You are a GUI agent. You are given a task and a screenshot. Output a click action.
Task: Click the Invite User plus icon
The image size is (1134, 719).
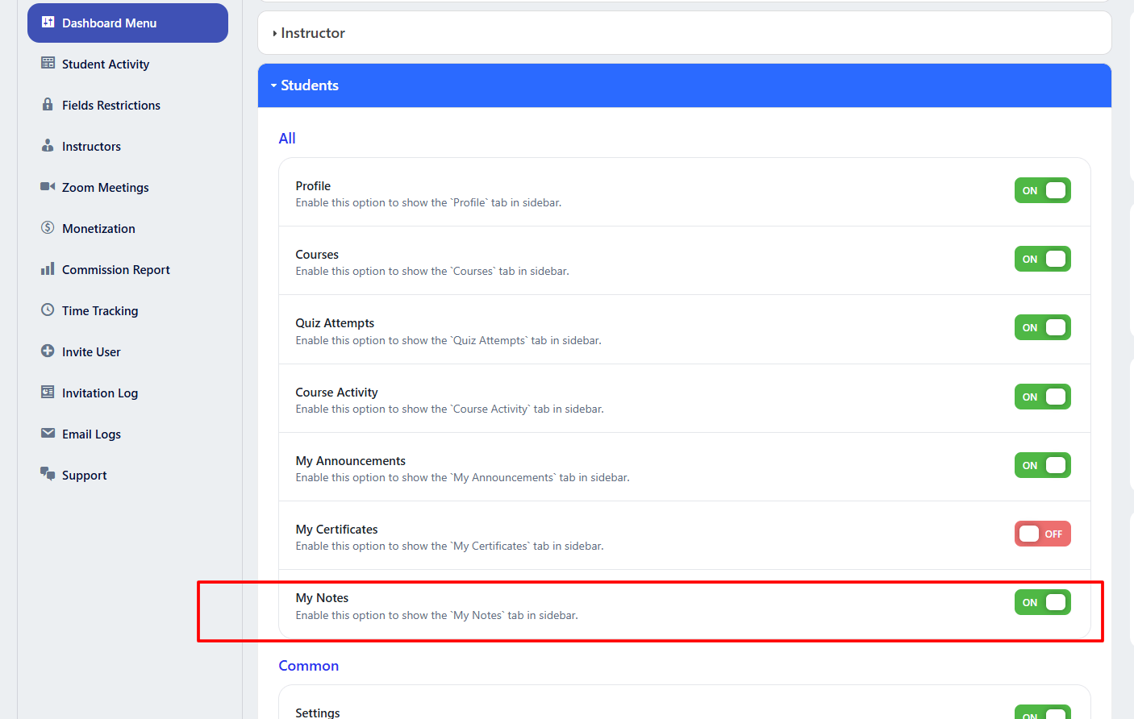click(x=48, y=351)
